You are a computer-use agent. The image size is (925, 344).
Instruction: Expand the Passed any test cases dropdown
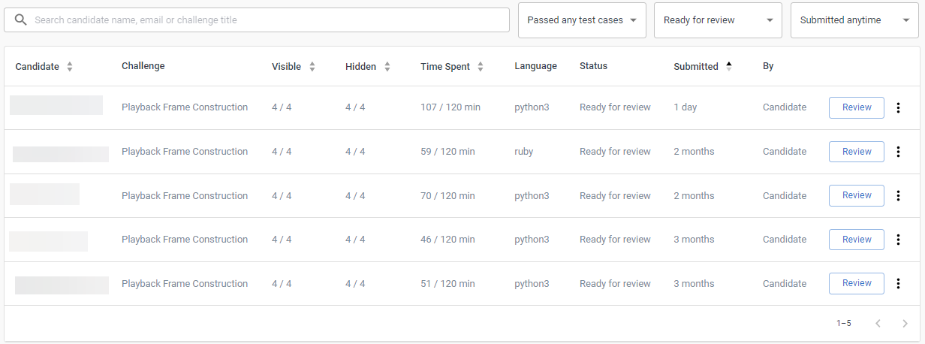pyautogui.click(x=582, y=20)
